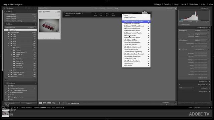Switch to Loupe view icon
The height and width of the screenshot is (120, 214).
[44, 103]
